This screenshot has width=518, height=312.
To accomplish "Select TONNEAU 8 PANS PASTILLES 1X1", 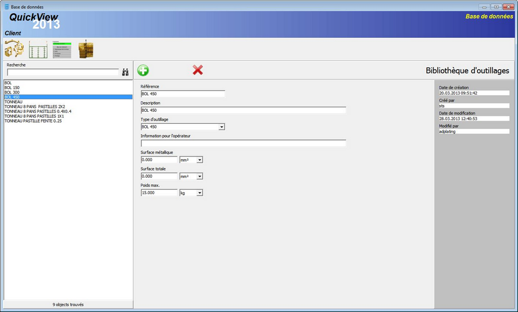I will (68, 116).
